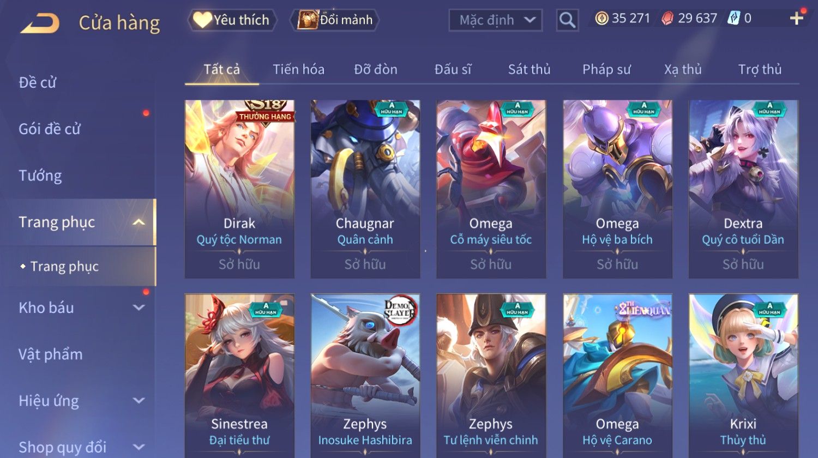Choose Krixi Thủy thủ skin card
This screenshot has width=818, height=458.
pyautogui.click(x=743, y=376)
